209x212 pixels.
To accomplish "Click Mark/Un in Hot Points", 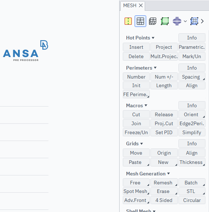I will coord(192,56).
